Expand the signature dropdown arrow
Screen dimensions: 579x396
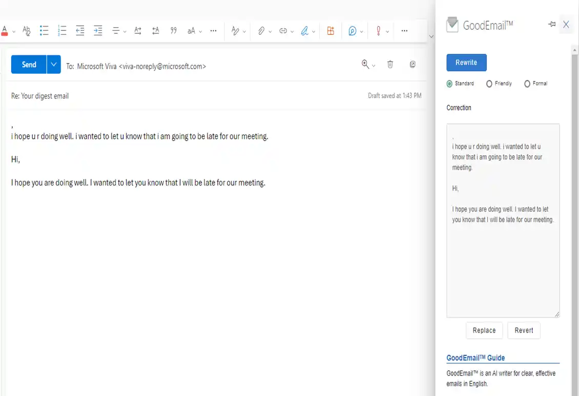[x=314, y=32]
